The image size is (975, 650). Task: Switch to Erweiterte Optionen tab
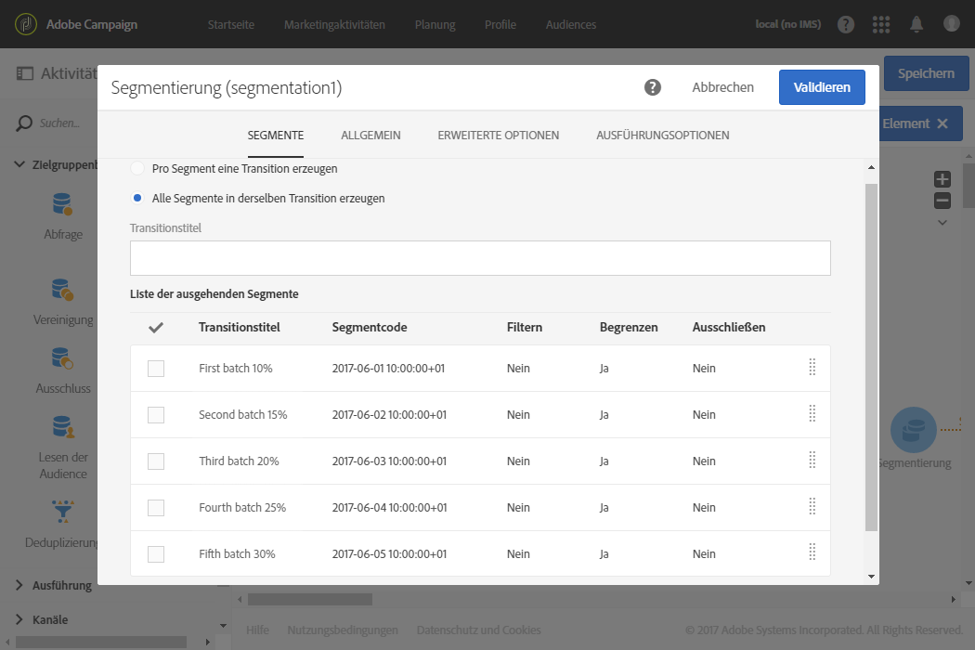click(x=498, y=135)
